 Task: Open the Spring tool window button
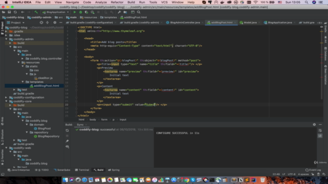pos(114,170)
